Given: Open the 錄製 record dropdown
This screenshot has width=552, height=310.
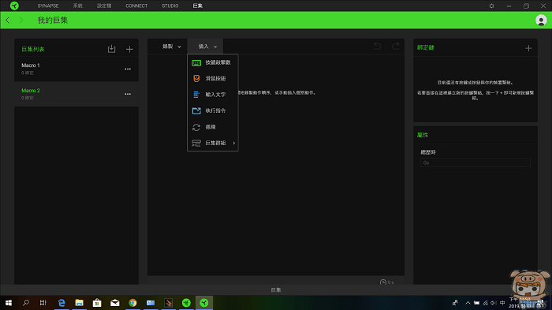Looking at the screenshot, I should 172,47.
